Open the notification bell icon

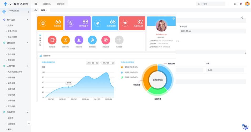click(240, 4)
